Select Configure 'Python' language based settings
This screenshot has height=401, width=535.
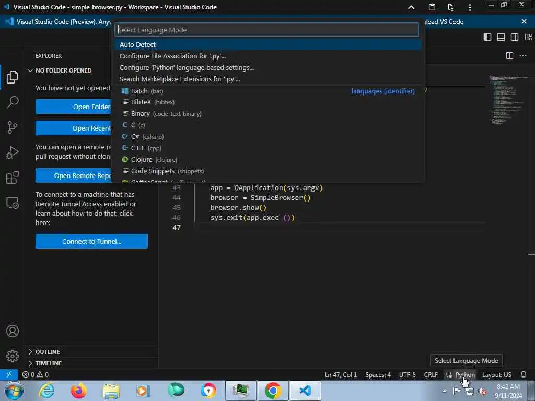pos(268,67)
